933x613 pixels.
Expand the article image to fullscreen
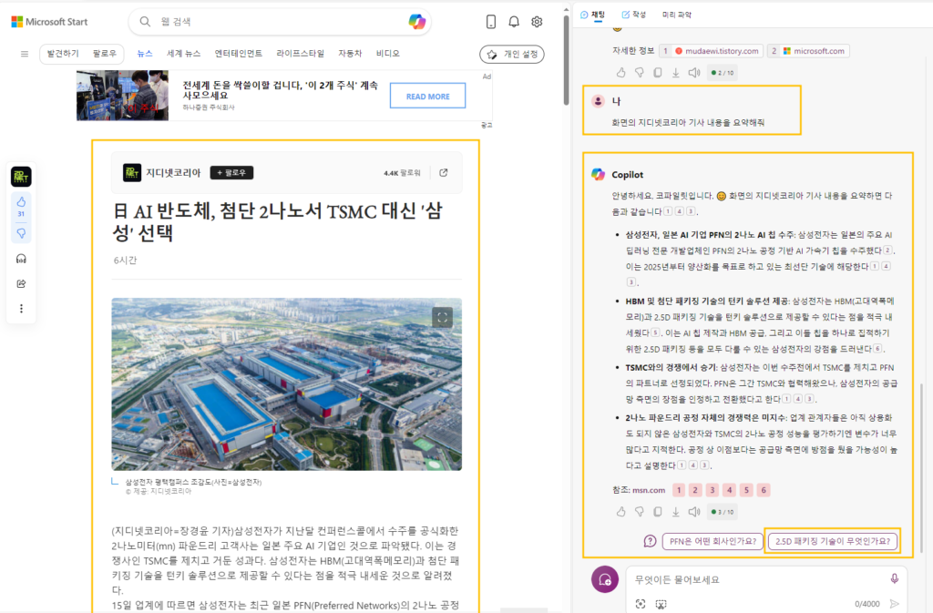pyautogui.click(x=442, y=318)
